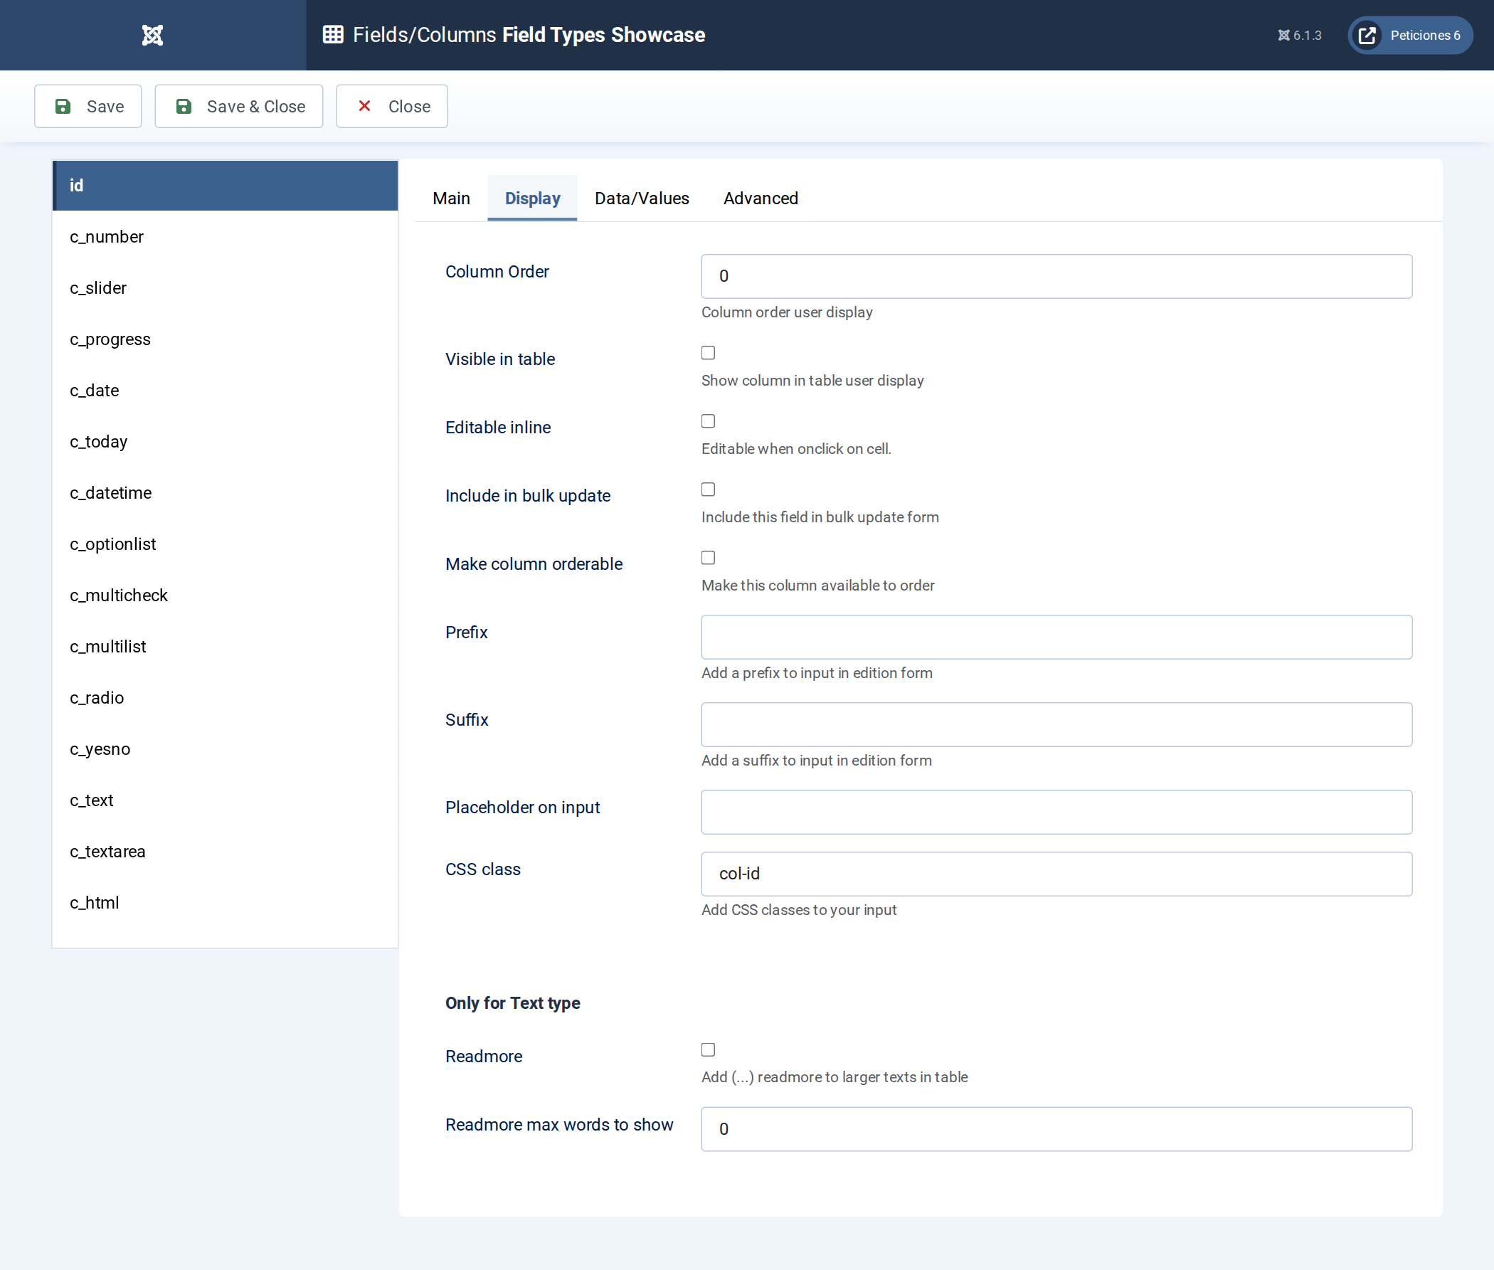1494x1270 pixels.
Task: Click the Only for Text type heading
Action: [x=513, y=1003]
